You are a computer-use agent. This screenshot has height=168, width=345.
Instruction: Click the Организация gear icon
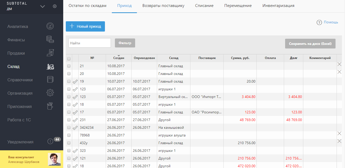tap(50, 93)
